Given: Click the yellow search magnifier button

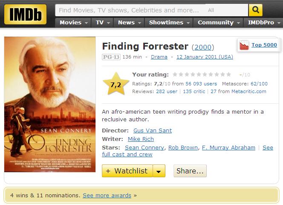Looking at the screenshot, I should [255, 10].
